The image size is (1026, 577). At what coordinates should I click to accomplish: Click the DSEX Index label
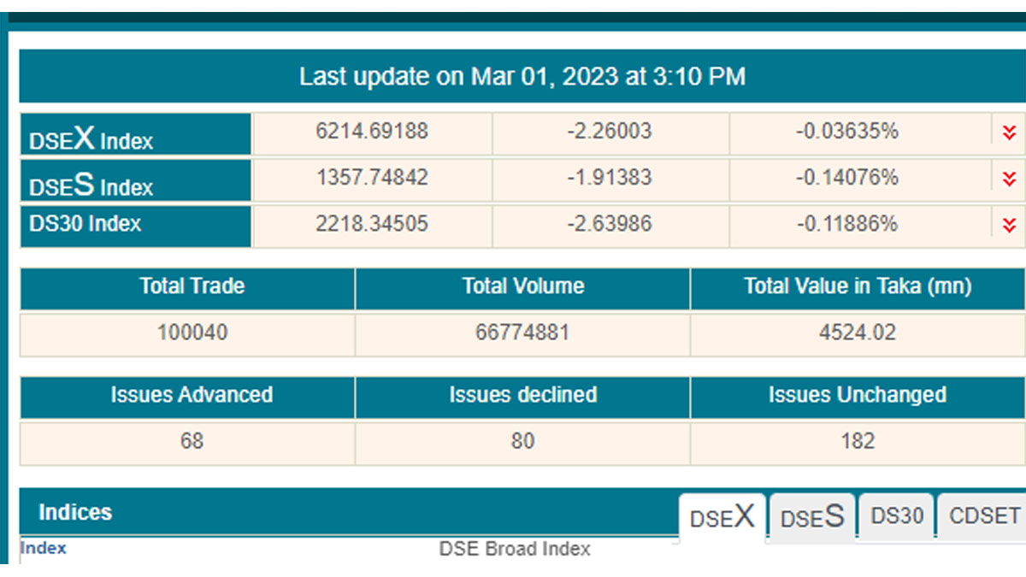tap(91, 139)
